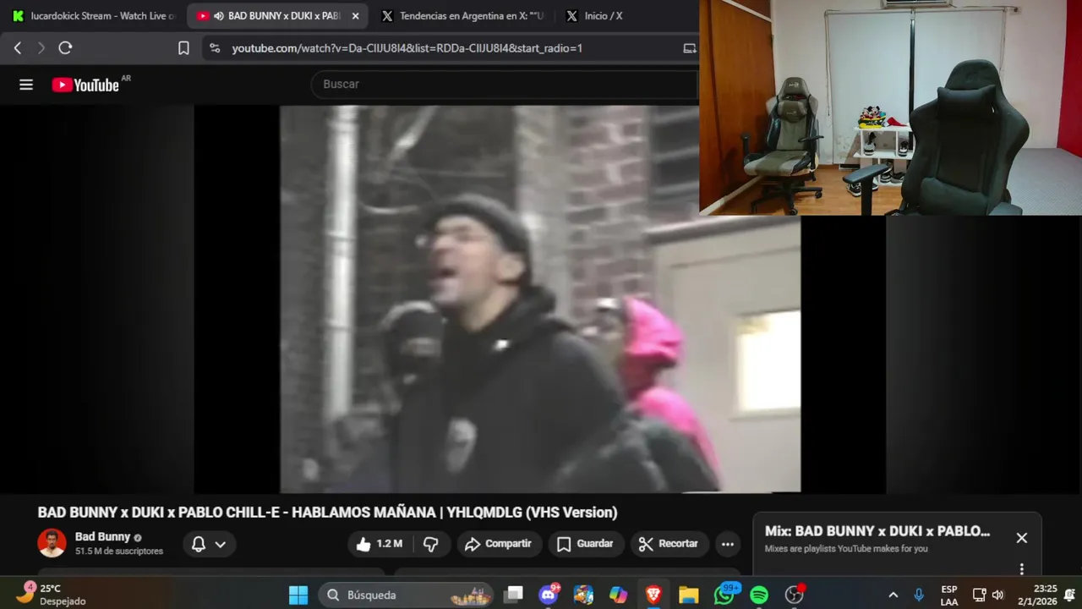Click the browser forward arrow

click(41, 48)
